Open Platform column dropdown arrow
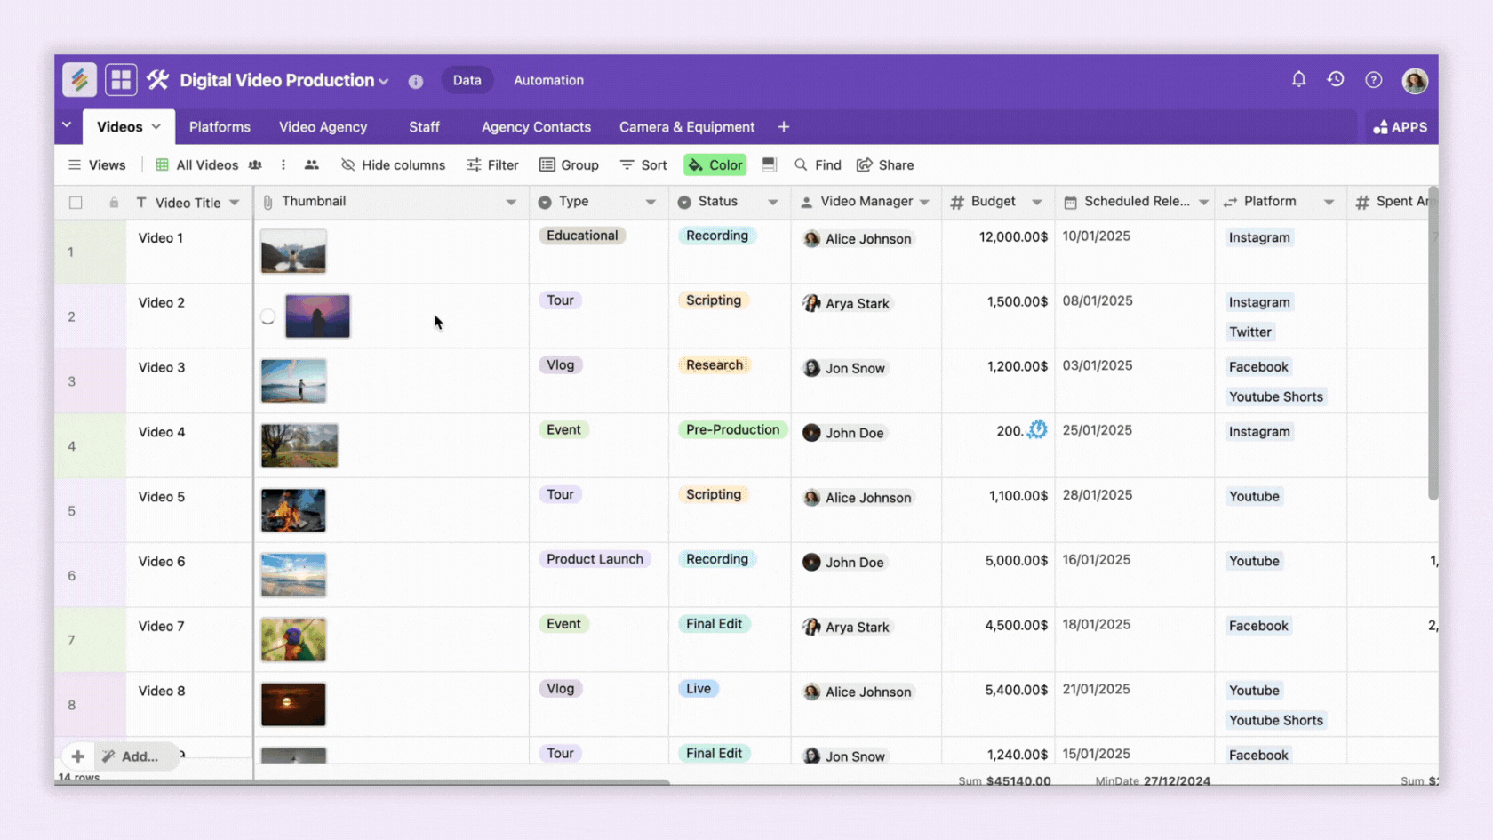1493x840 pixels. [1329, 202]
